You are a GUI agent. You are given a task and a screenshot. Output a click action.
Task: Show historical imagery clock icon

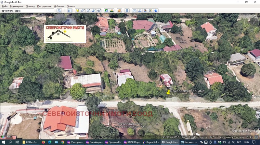(106, 11)
